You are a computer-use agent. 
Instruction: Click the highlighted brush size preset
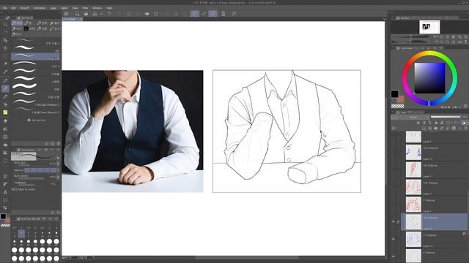coord(21,234)
